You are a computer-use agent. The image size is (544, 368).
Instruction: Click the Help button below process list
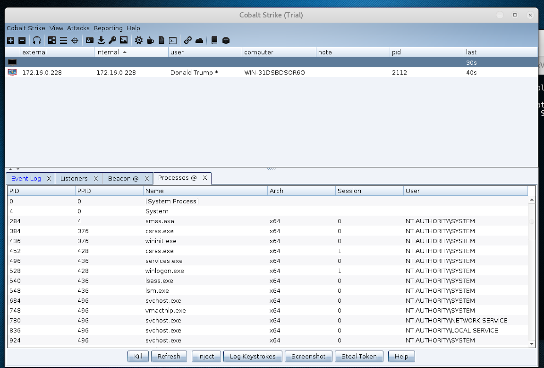[x=402, y=356]
